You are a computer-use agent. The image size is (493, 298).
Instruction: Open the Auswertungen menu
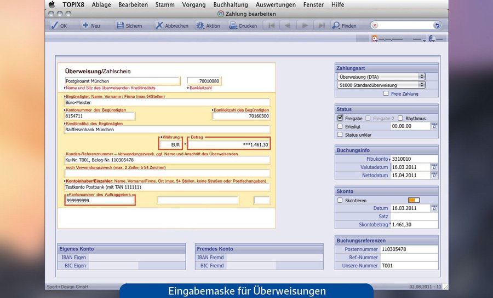coord(276,4)
